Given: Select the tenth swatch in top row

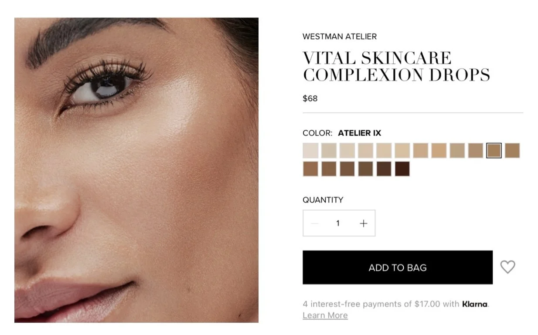Looking at the screenshot, I should point(476,151).
